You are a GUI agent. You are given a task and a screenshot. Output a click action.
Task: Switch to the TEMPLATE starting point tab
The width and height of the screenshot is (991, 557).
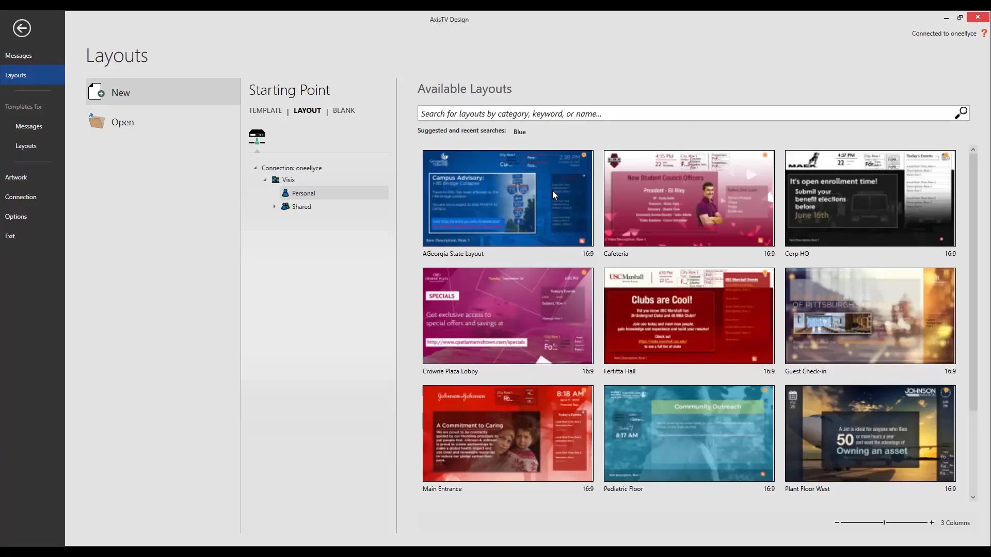click(265, 110)
